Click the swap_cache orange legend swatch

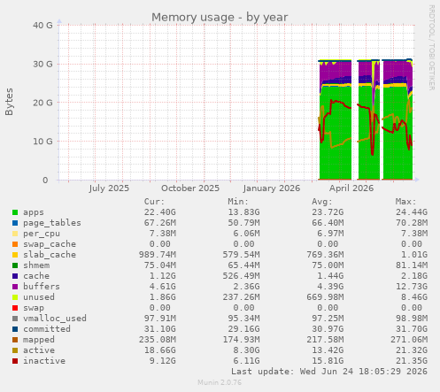click(x=15, y=244)
